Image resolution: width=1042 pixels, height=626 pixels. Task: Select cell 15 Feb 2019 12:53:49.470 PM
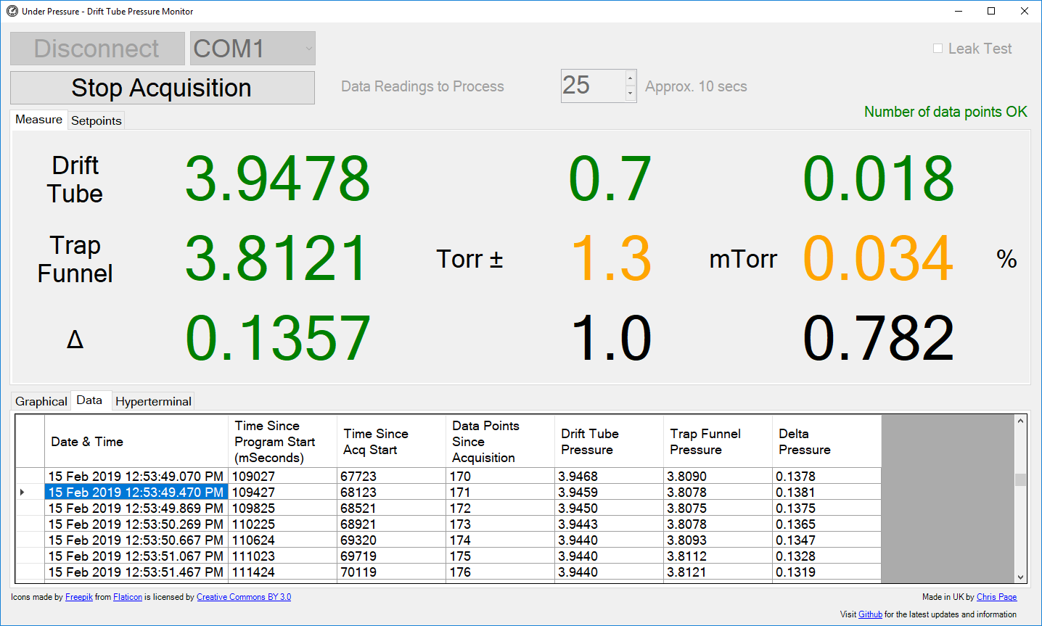coord(136,492)
